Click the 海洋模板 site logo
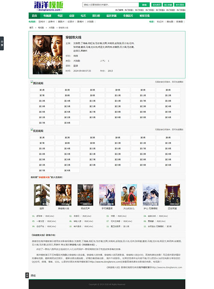The height and width of the screenshot is (289, 214). click(x=49, y=6)
